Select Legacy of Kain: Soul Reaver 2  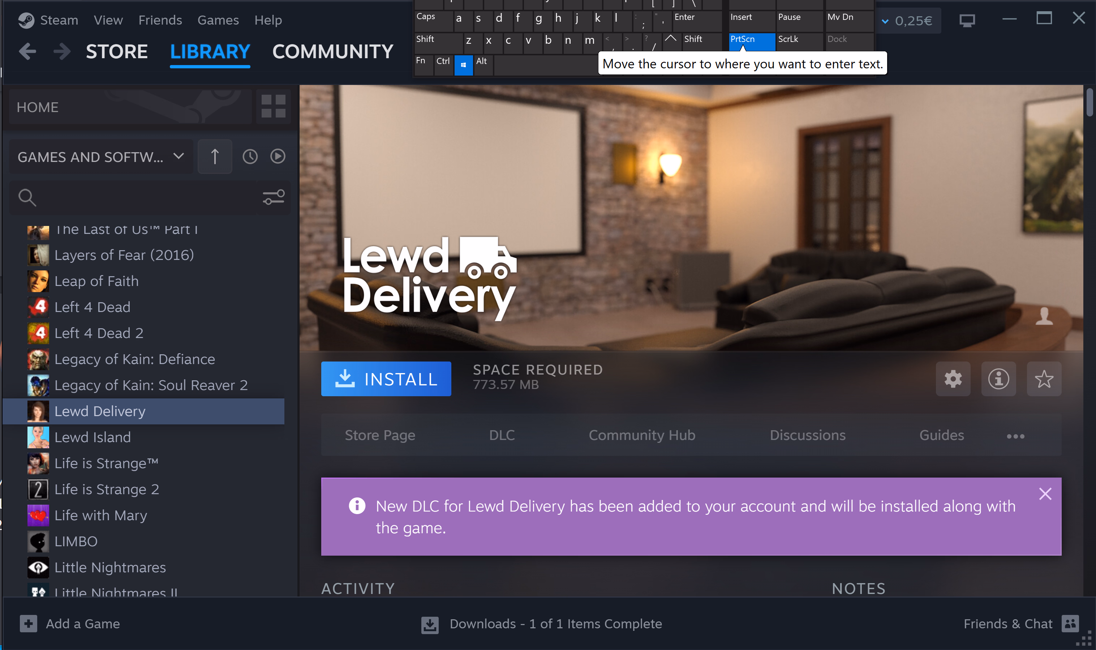coord(143,385)
